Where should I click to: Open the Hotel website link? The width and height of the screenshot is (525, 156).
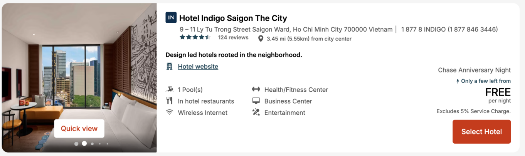(x=198, y=67)
